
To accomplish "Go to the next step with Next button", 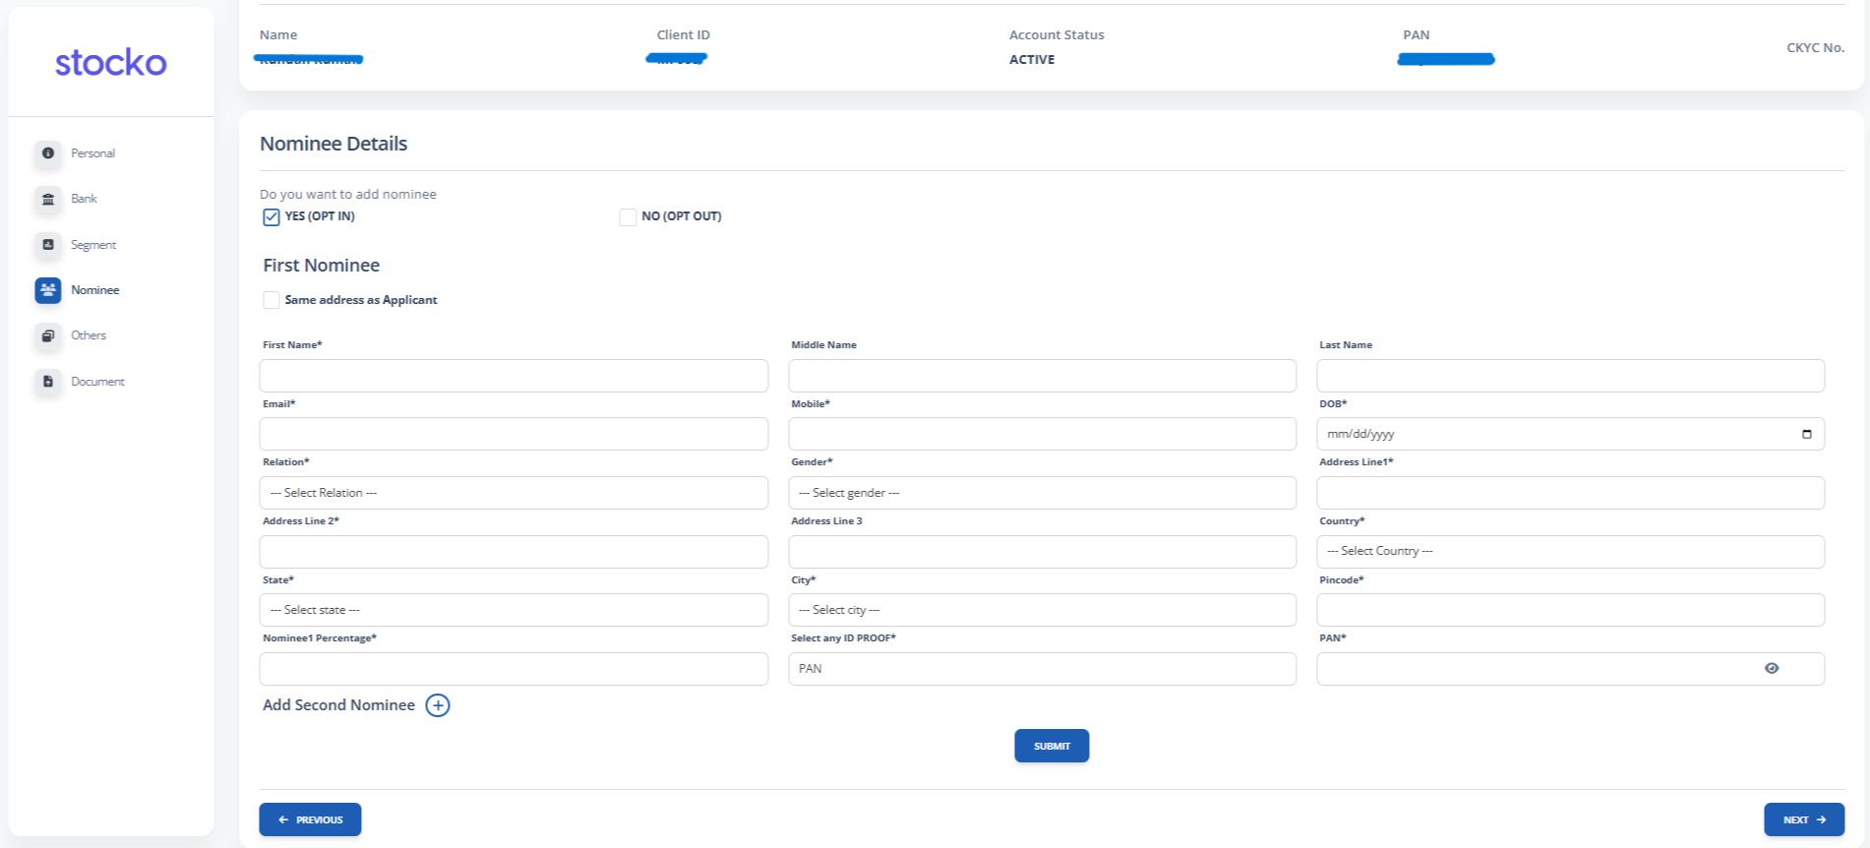I will (1803, 819).
